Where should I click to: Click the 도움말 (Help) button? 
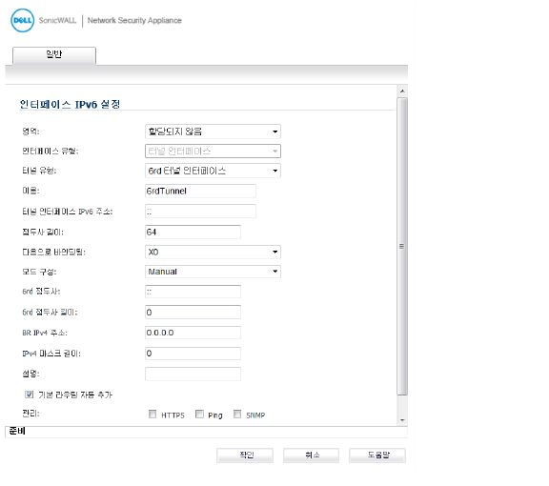pyautogui.click(x=377, y=456)
